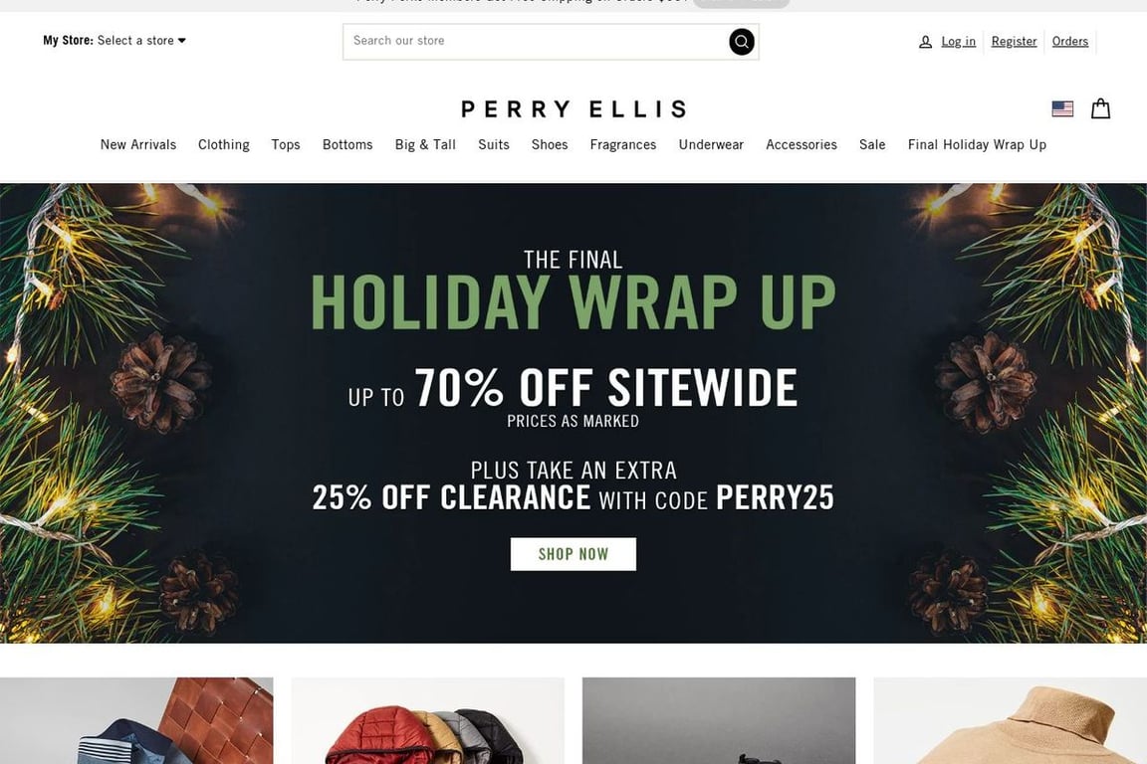The height and width of the screenshot is (764, 1147).
Task: Open the Sale menu item
Action: (872, 145)
